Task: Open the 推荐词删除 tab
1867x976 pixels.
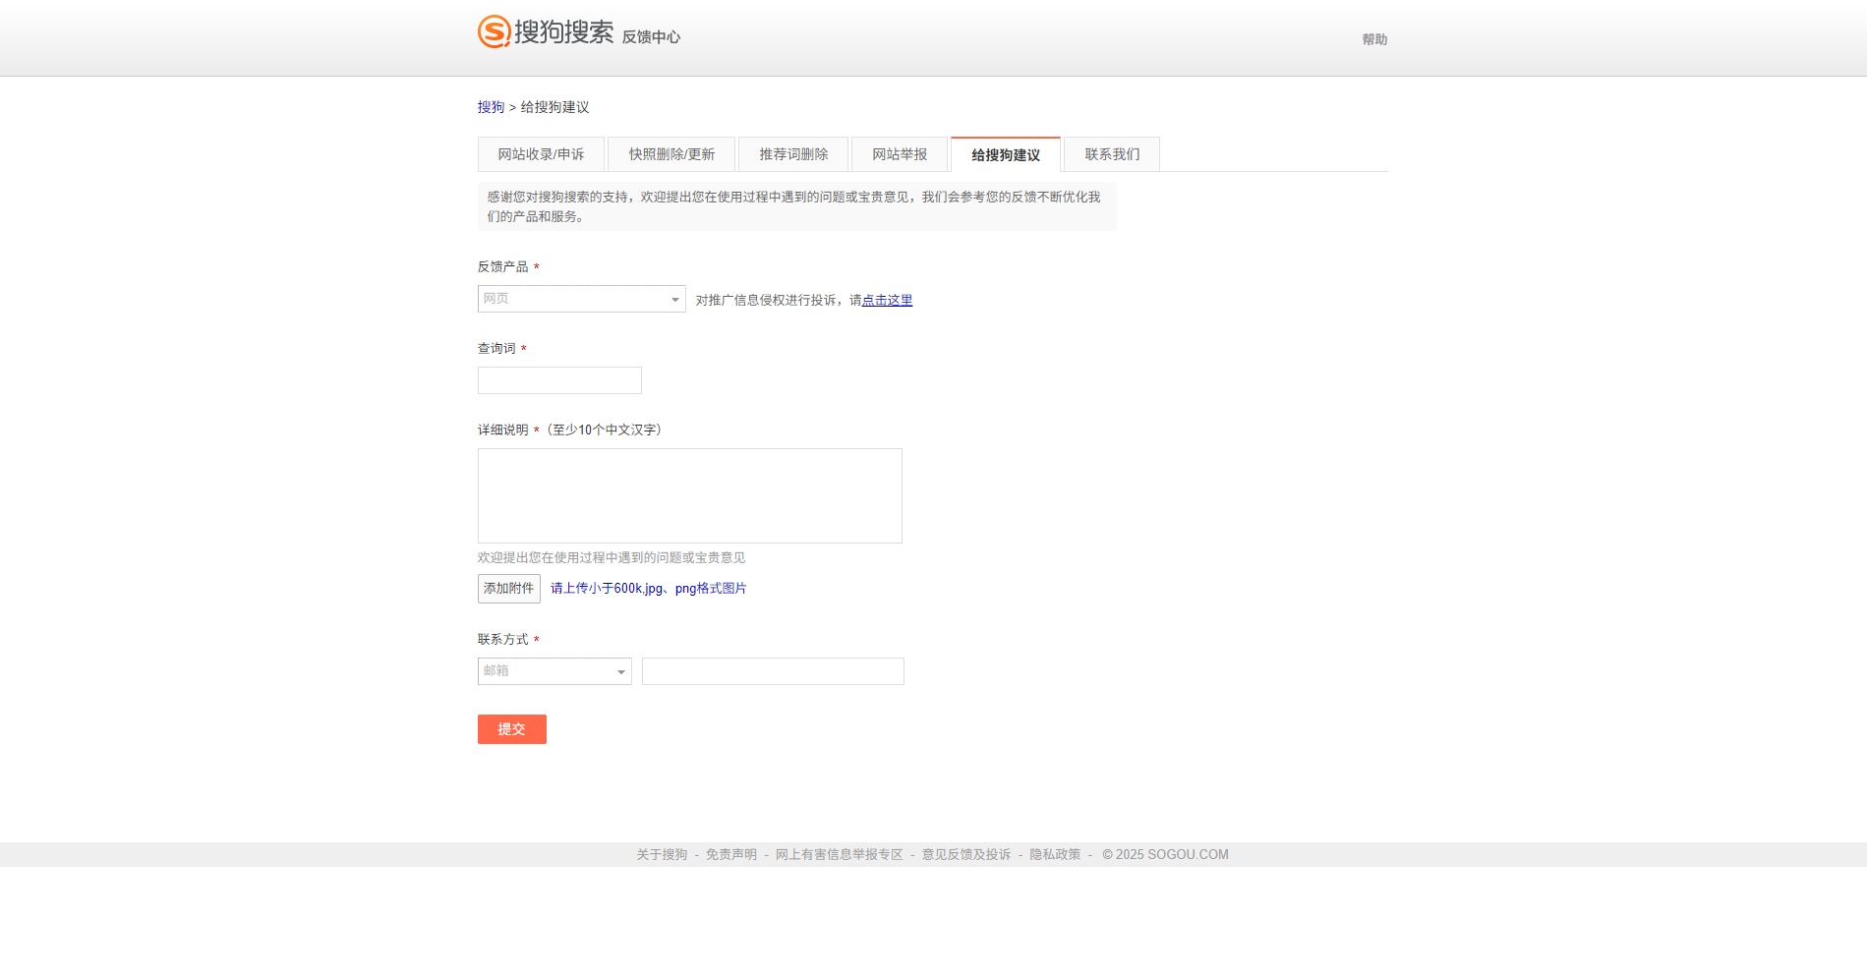Action: pyautogui.click(x=792, y=154)
